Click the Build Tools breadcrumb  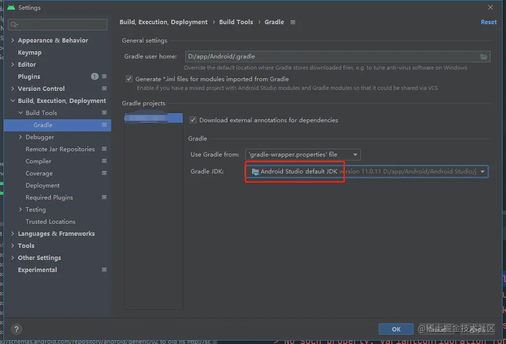click(x=236, y=22)
